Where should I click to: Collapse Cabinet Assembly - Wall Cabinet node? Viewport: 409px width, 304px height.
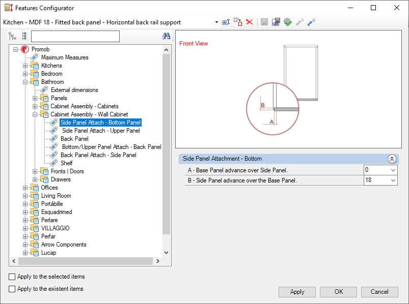point(35,114)
